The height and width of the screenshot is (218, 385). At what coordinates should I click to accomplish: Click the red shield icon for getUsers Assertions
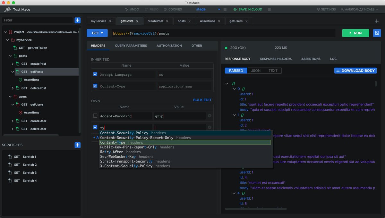[x=20, y=113]
